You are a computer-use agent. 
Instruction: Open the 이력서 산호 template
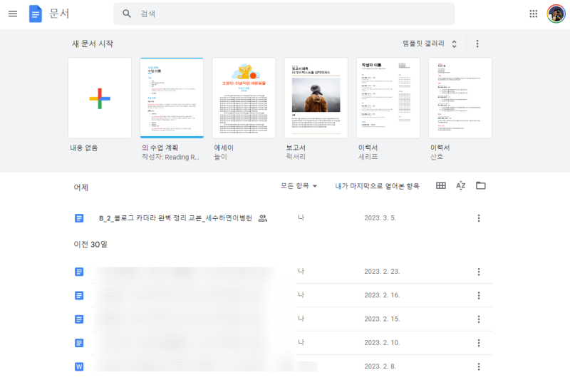click(460, 98)
